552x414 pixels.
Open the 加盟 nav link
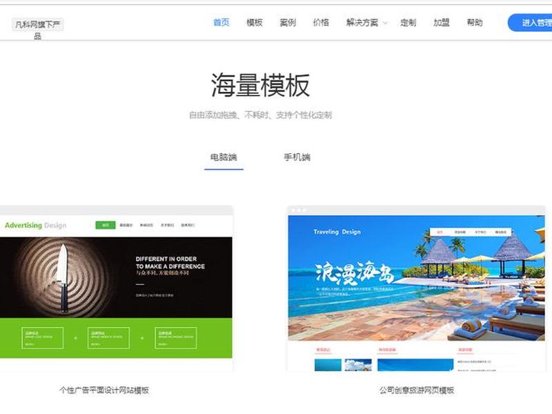pyautogui.click(x=442, y=23)
